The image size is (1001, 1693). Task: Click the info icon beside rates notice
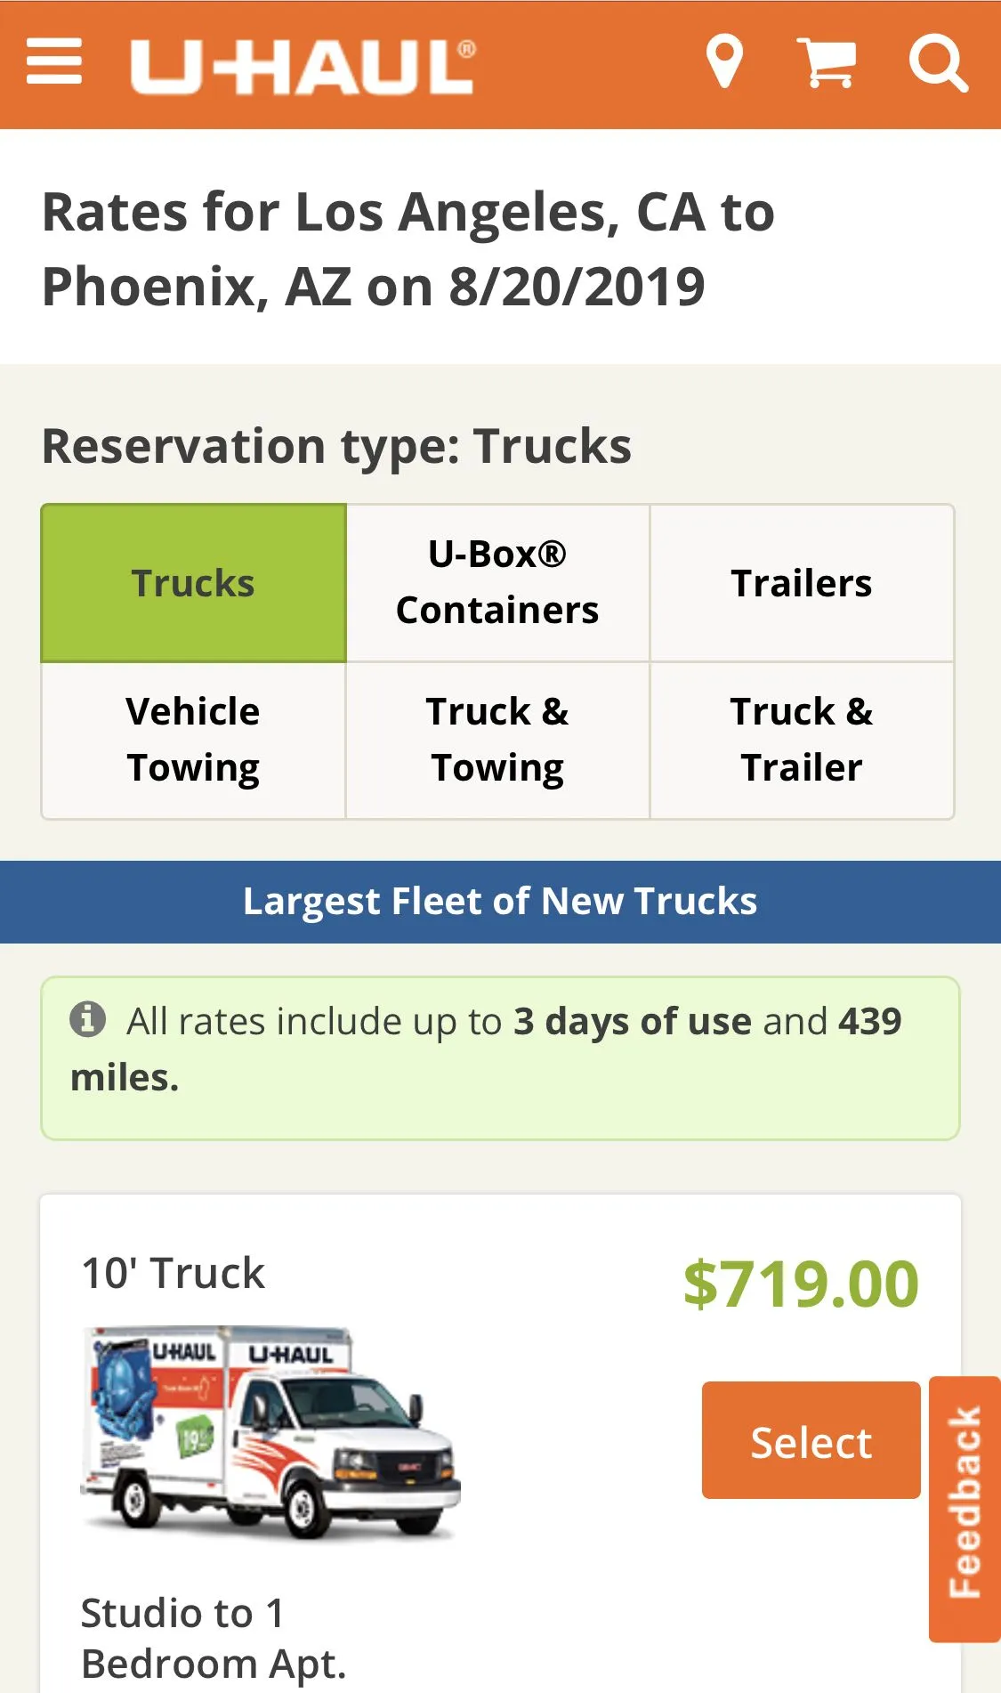coord(88,1019)
